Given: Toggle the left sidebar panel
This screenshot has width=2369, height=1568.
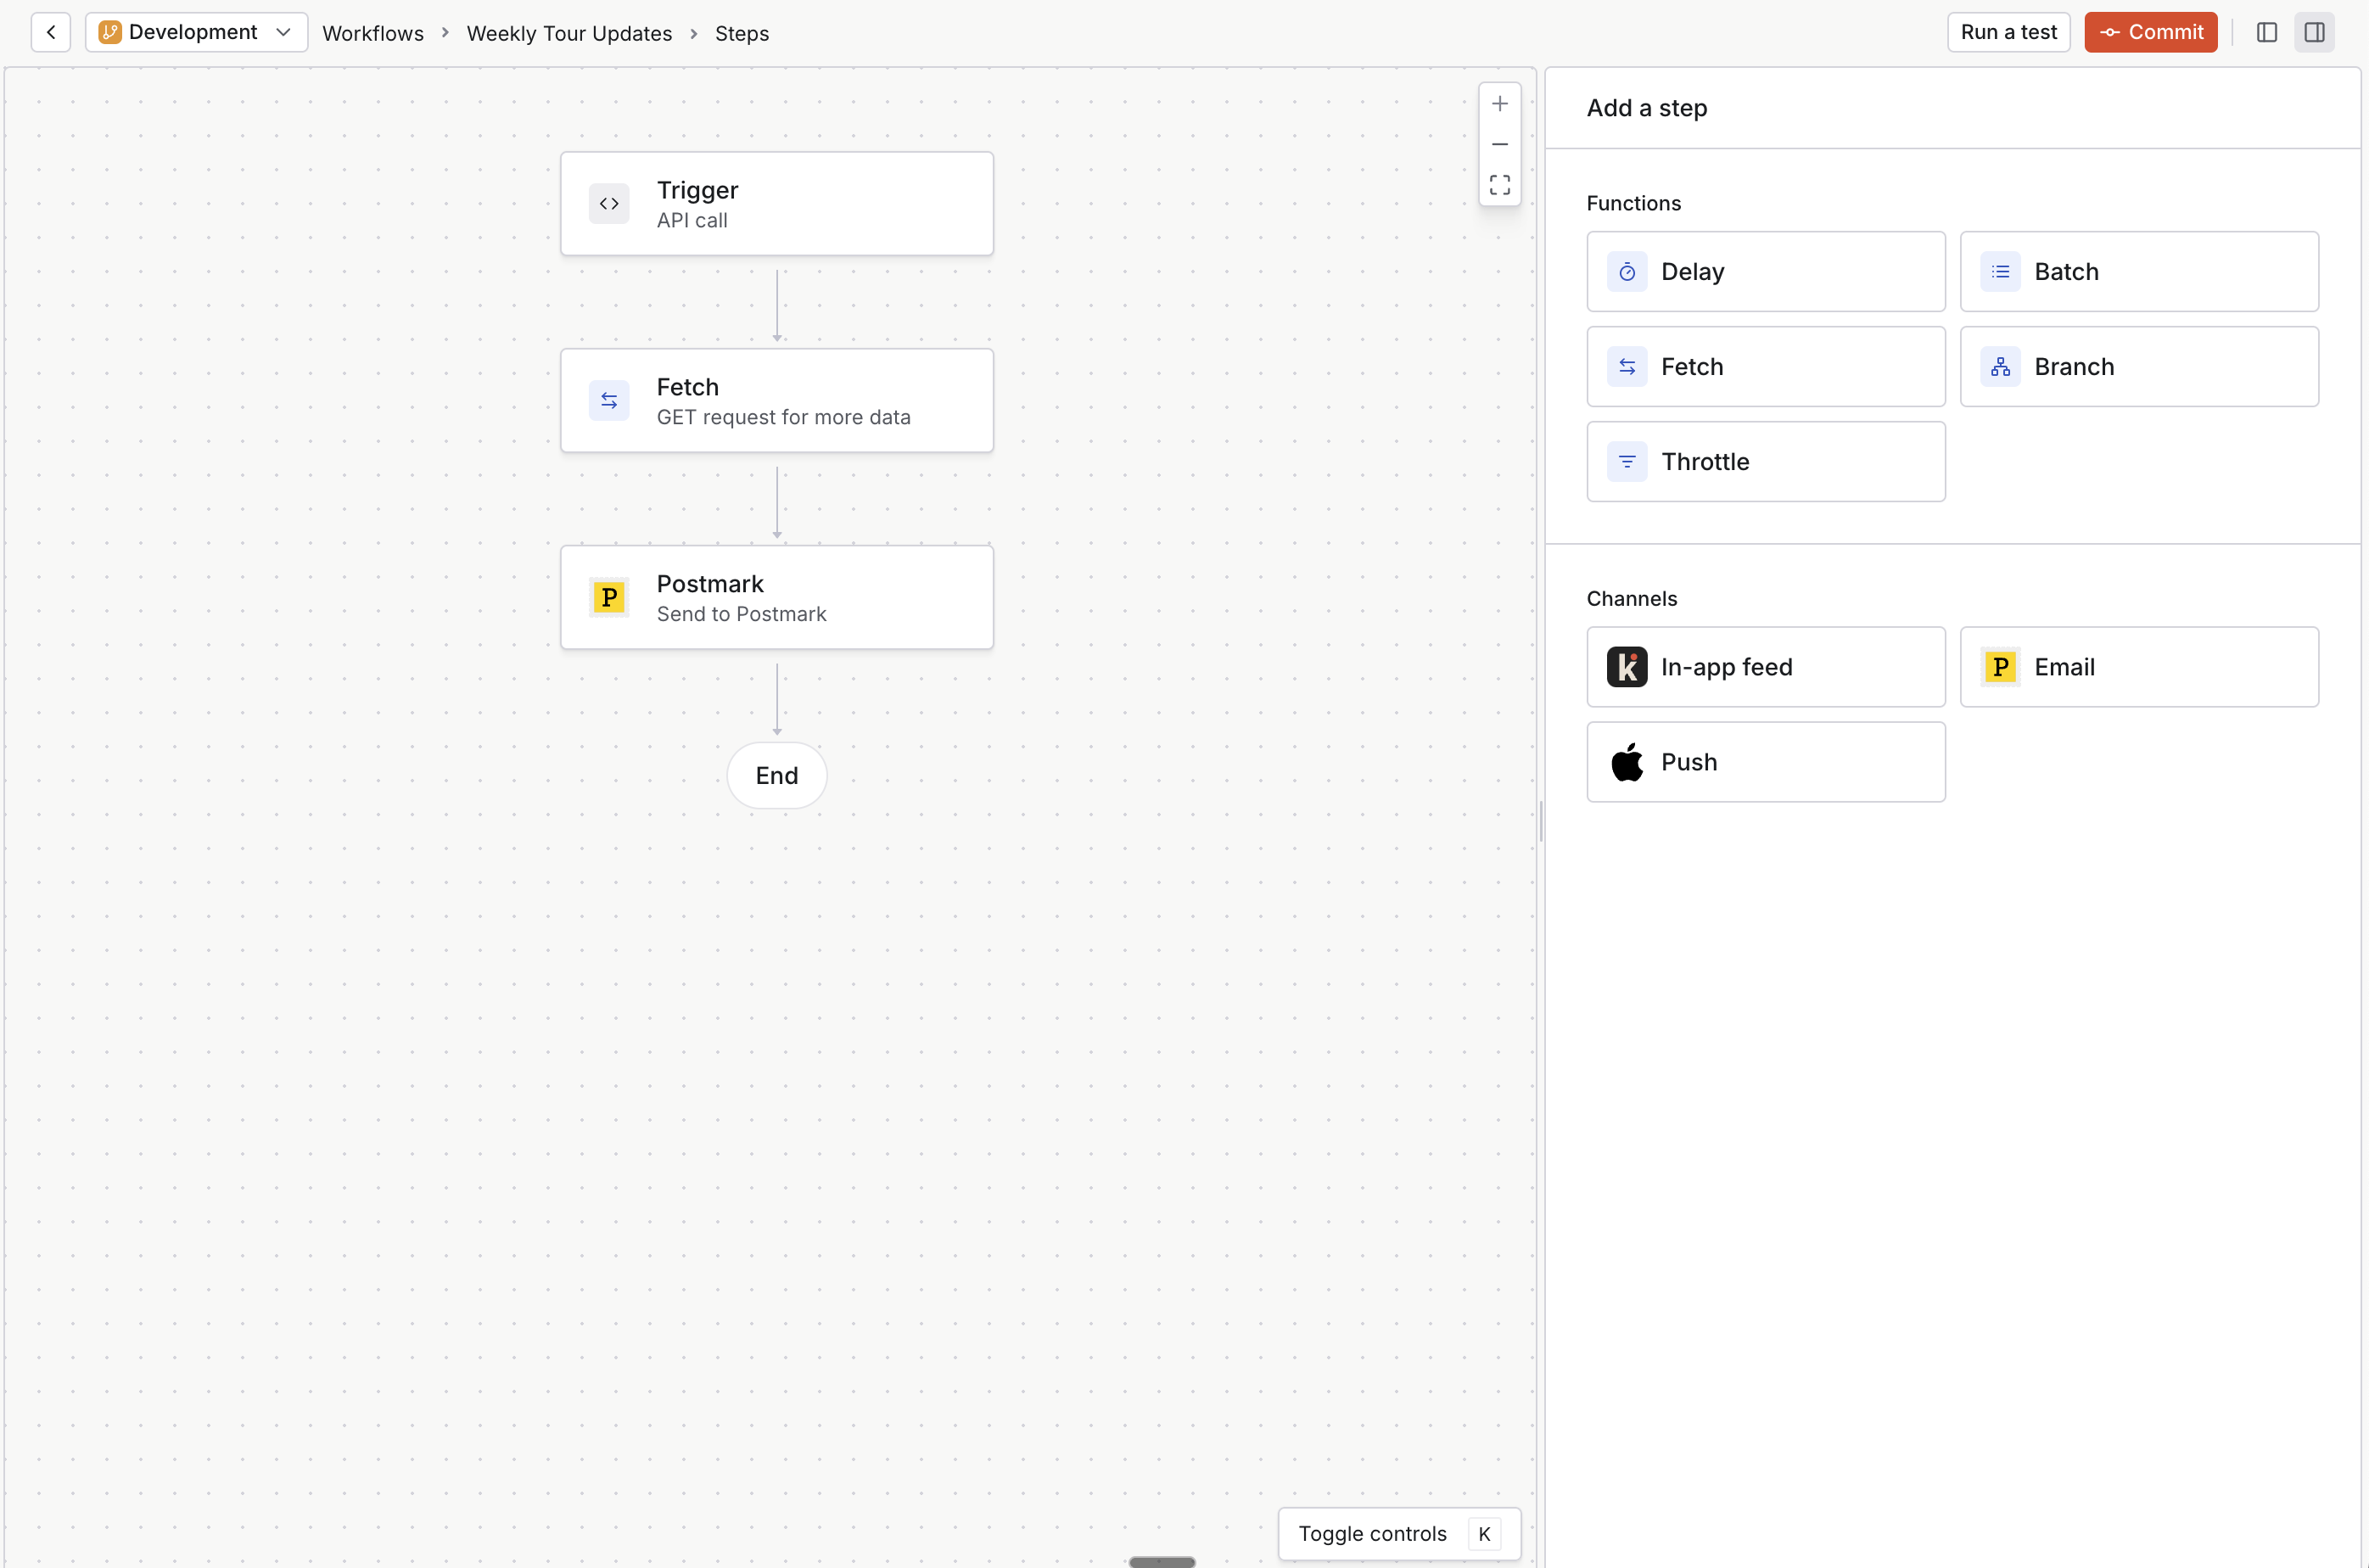Looking at the screenshot, I should tap(2266, 32).
